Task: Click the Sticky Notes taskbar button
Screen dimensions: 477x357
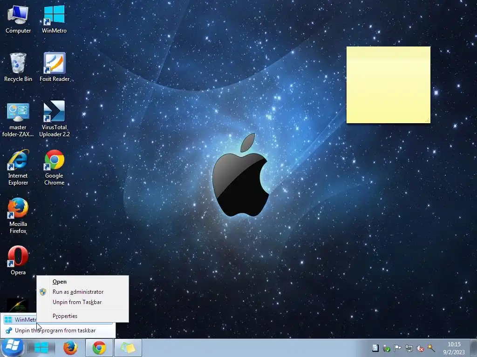Action: point(128,348)
